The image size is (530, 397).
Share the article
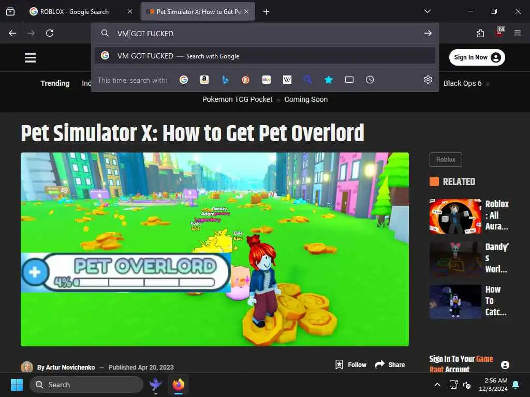click(x=390, y=364)
